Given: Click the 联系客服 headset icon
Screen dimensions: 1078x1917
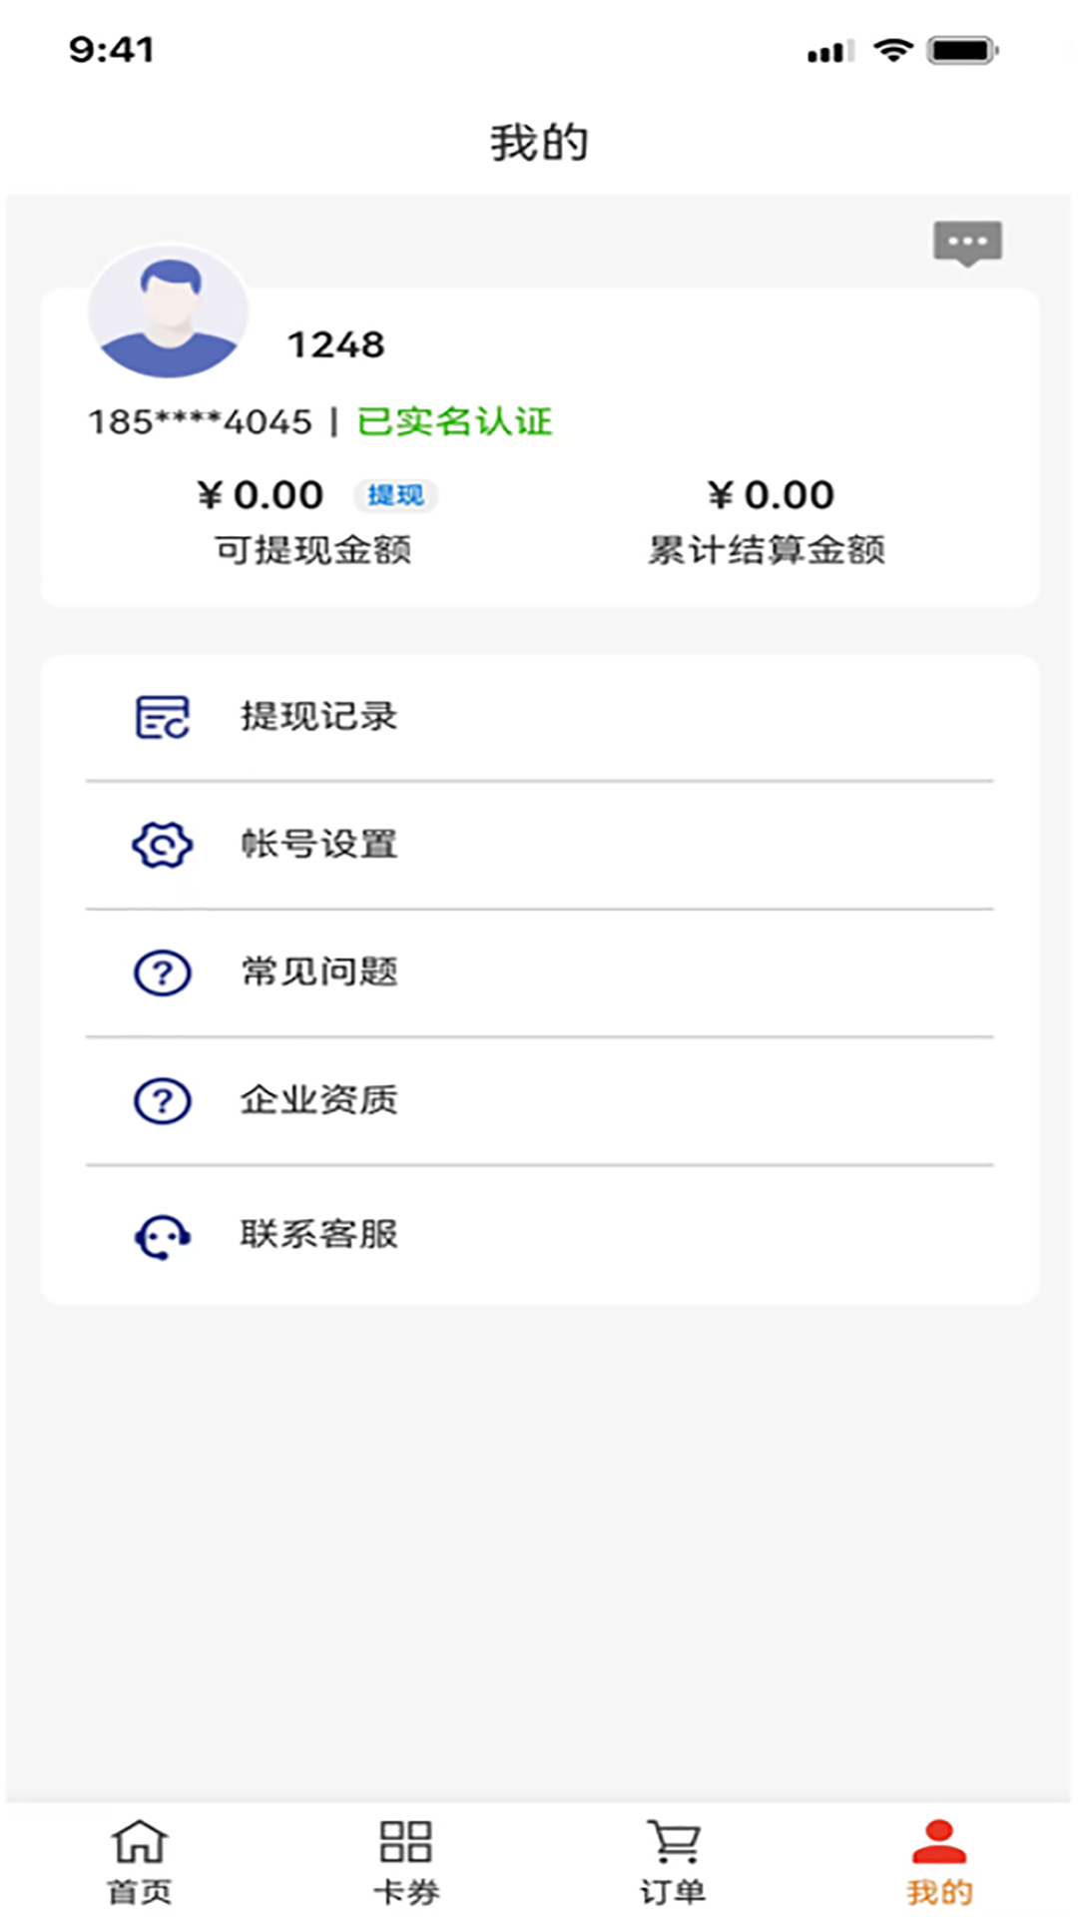Looking at the screenshot, I should [x=162, y=1236].
